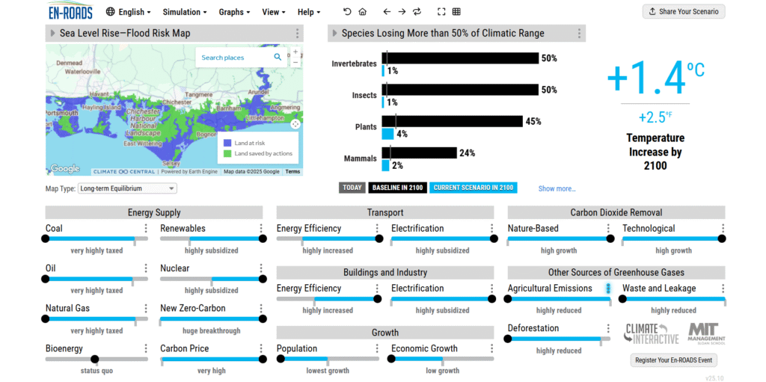This screenshot has width=766, height=382.
Task: Click the undo arrow icon in toolbar
Action: point(347,12)
